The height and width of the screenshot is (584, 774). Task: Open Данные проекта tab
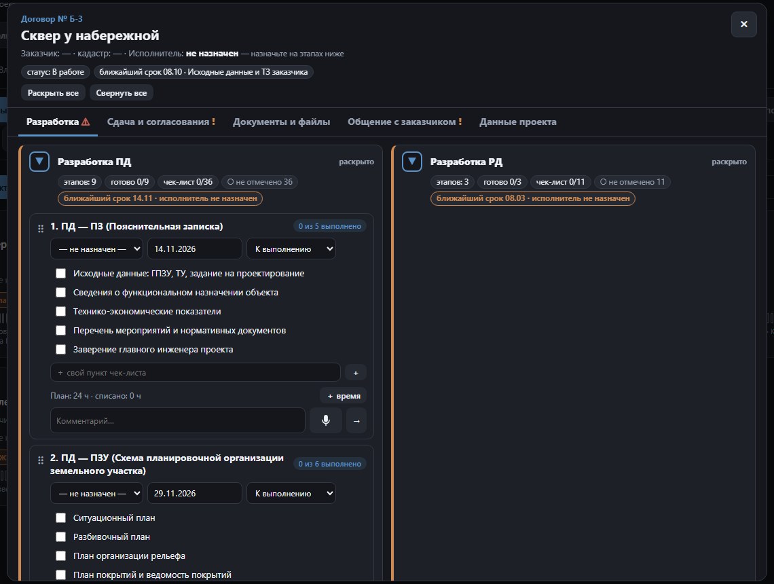click(518, 122)
